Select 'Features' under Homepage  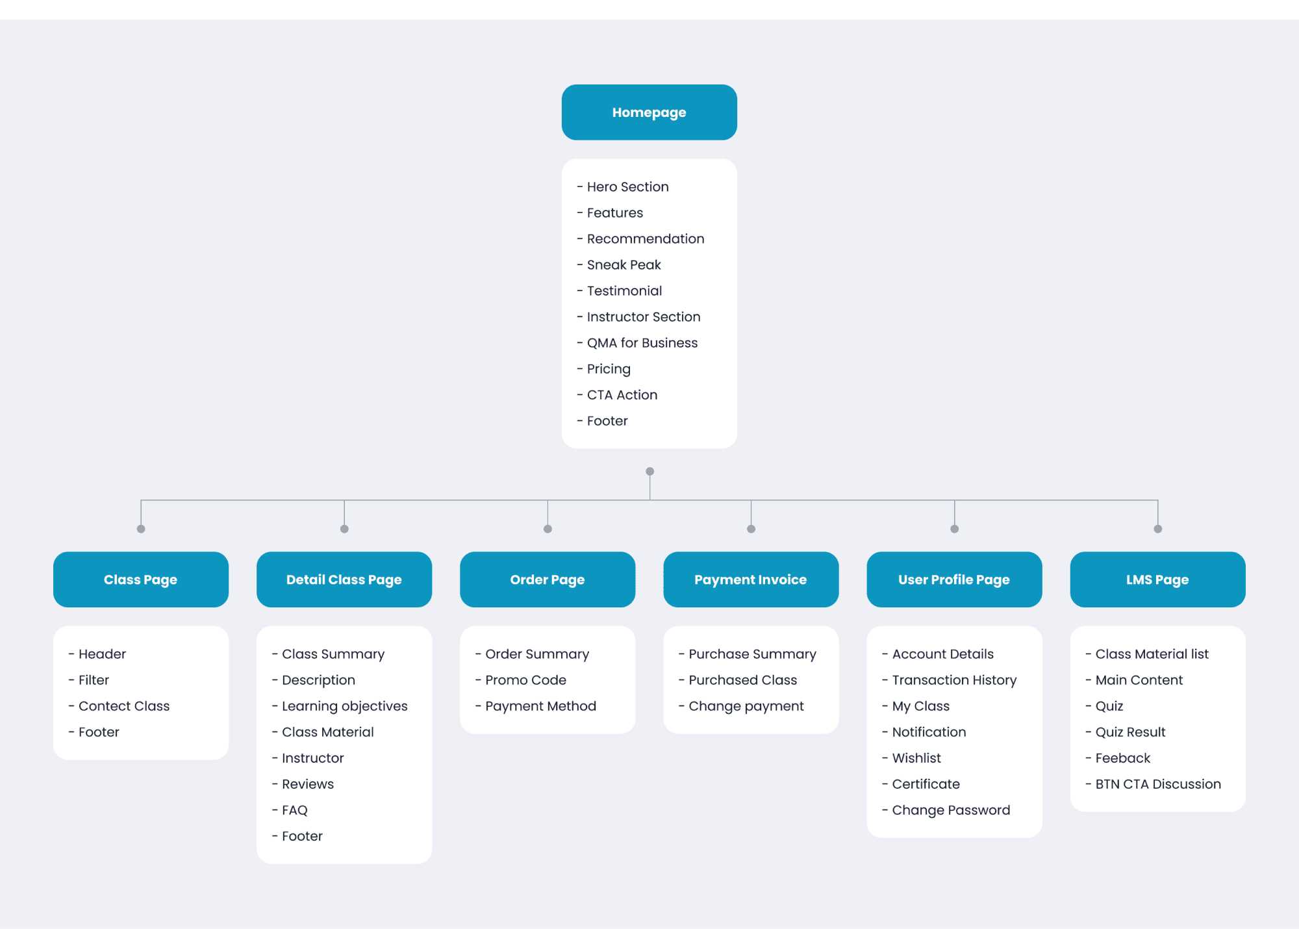(610, 213)
